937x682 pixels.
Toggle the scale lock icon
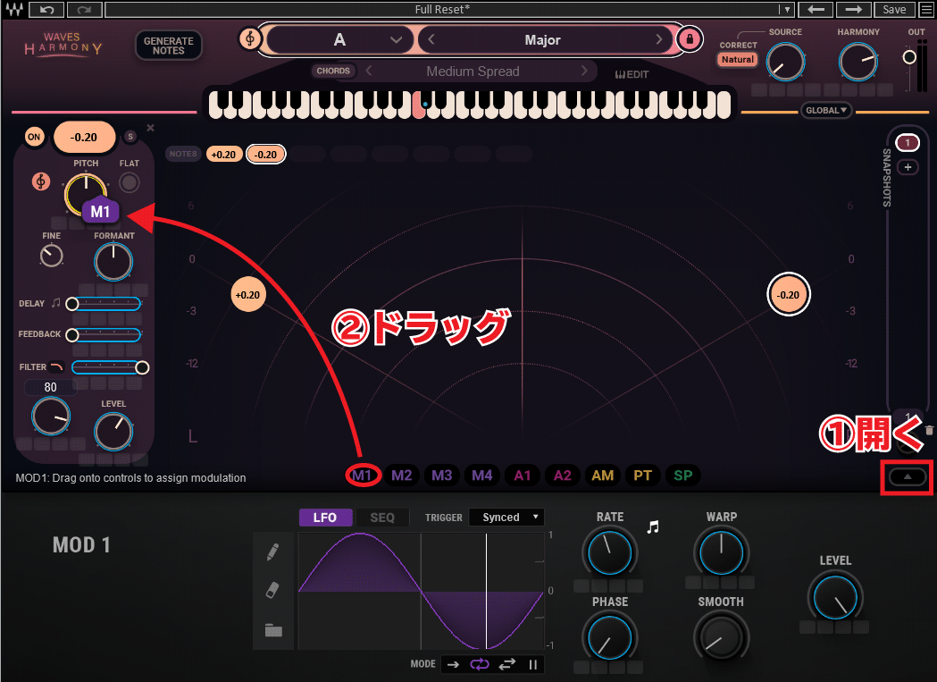(x=690, y=39)
